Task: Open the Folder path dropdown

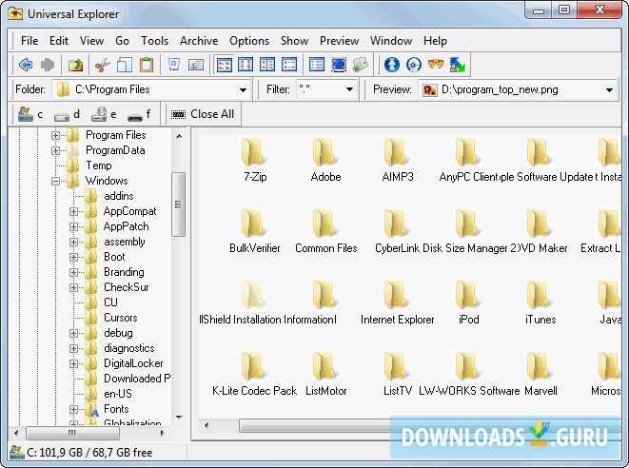Action: (243, 89)
